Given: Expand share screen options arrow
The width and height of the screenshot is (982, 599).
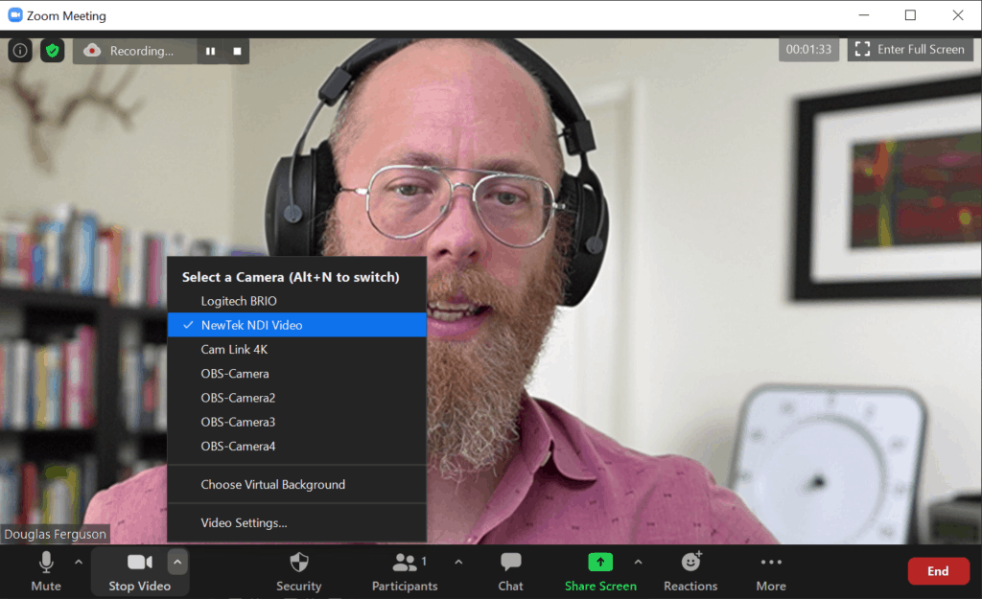Looking at the screenshot, I should 639,563.
